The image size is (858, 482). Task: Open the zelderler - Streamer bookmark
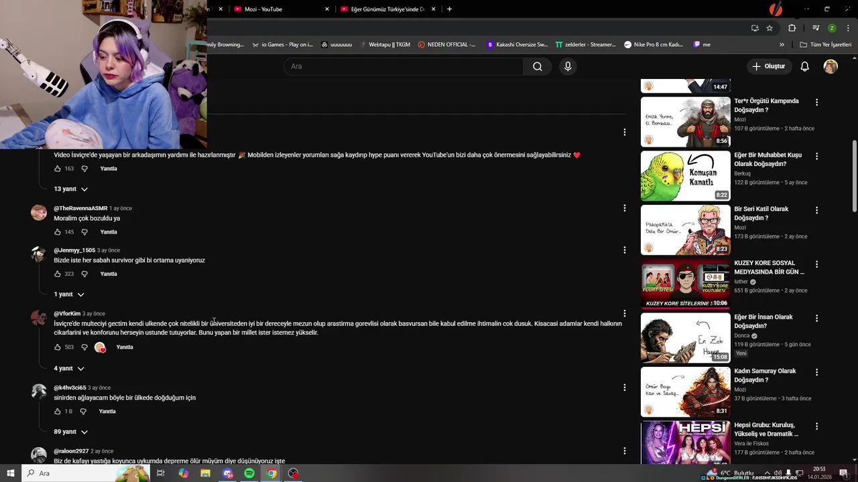(585, 45)
